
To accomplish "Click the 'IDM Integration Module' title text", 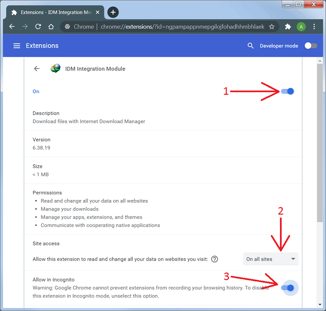I will point(95,69).
